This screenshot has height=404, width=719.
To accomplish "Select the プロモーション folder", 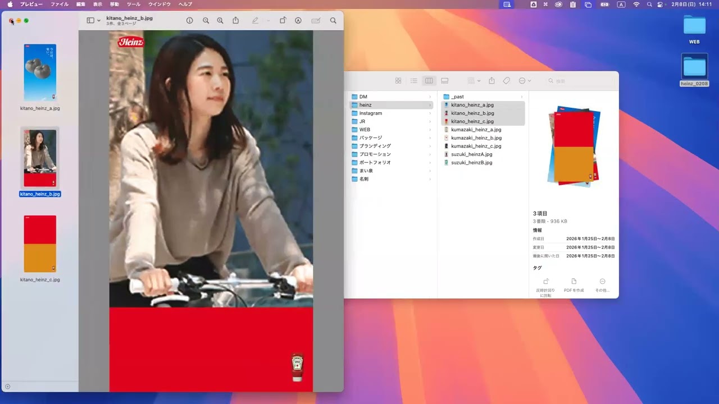I will [391, 154].
